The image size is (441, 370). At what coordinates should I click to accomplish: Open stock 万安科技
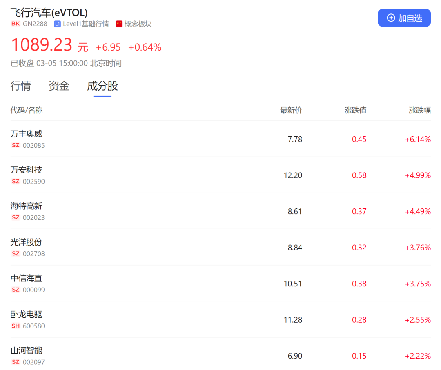click(26, 170)
